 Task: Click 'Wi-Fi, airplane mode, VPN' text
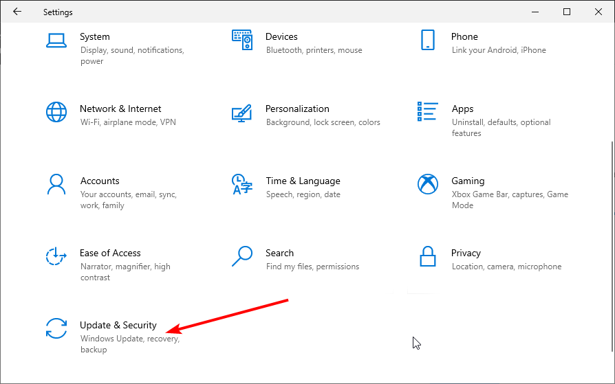(x=128, y=122)
